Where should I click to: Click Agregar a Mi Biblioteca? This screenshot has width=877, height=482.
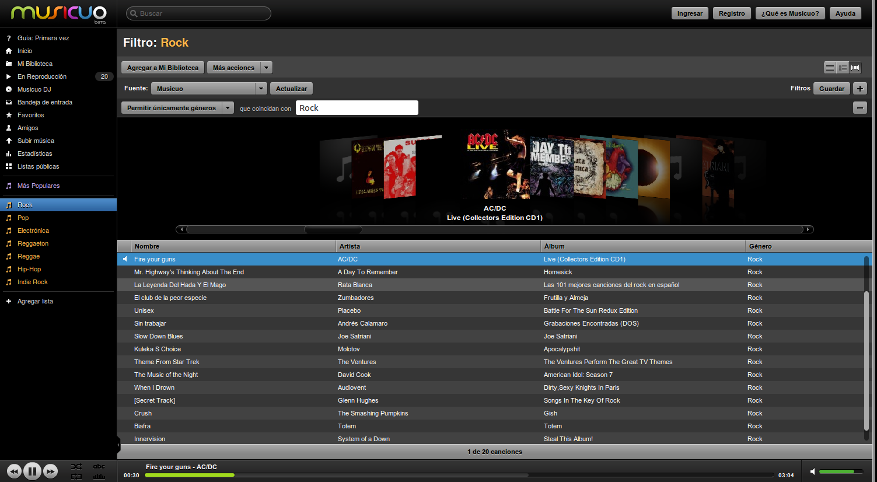click(163, 68)
